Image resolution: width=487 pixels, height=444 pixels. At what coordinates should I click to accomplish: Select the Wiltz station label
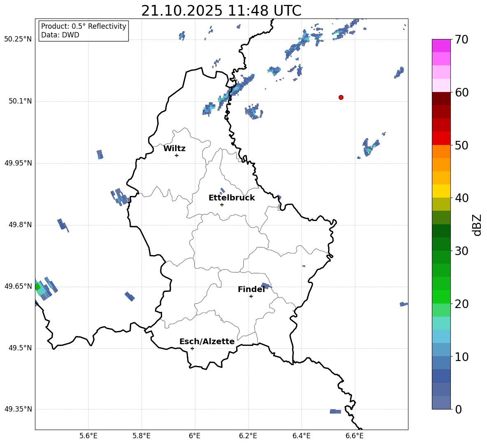point(174,149)
